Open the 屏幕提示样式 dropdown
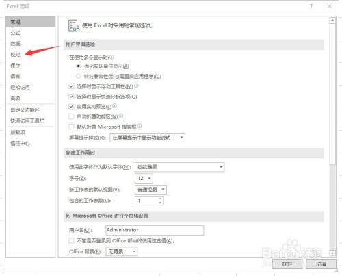Screen dimensions: 342x276 [147, 138]
